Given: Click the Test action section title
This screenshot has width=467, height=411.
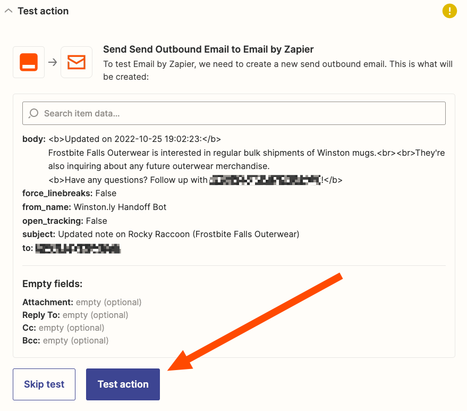Looking at the screenshot, I should click(x=43, y=11).
